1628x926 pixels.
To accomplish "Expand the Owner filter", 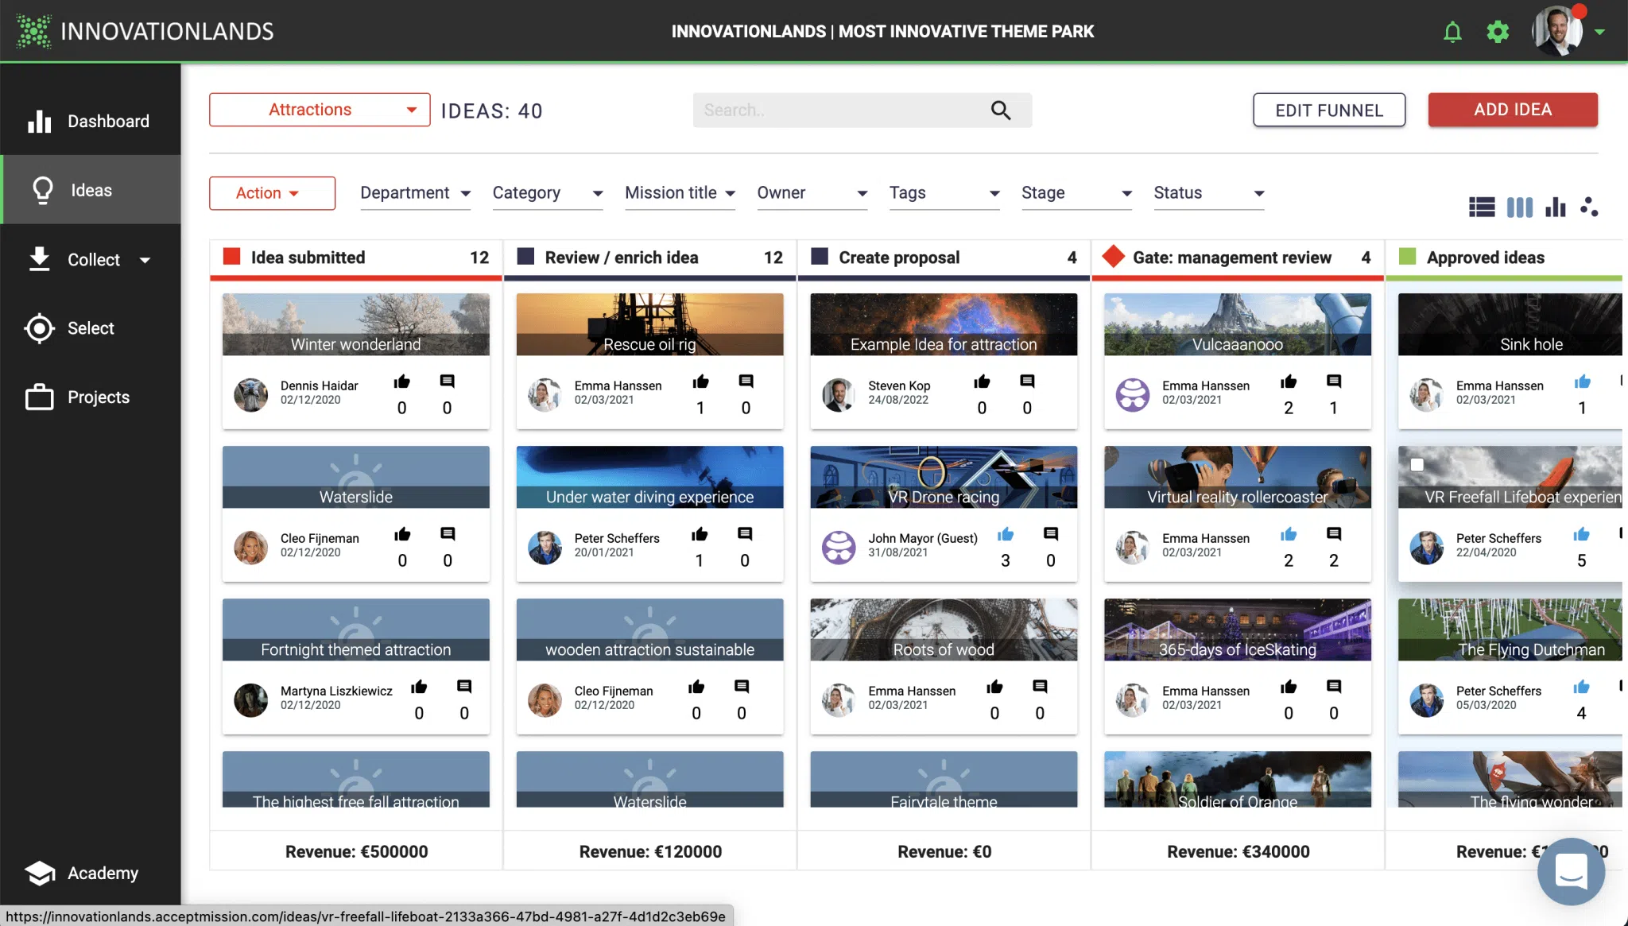I will pyautogui.click(x=812, y=193).
